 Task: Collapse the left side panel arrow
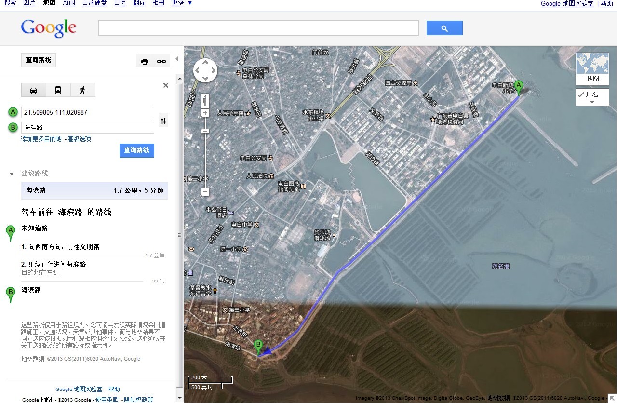pyautogui.click(x=176, y=59)
